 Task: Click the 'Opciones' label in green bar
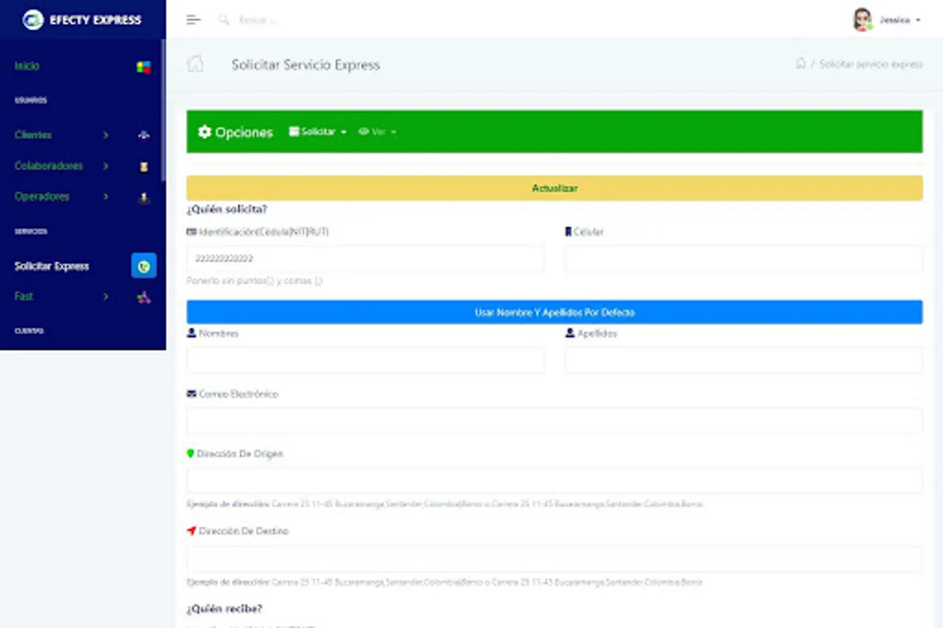pos(244,132)
